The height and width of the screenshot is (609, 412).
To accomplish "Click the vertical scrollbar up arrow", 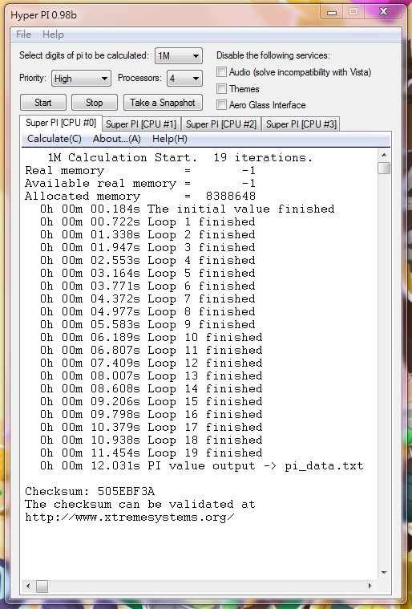I will 384,155.
